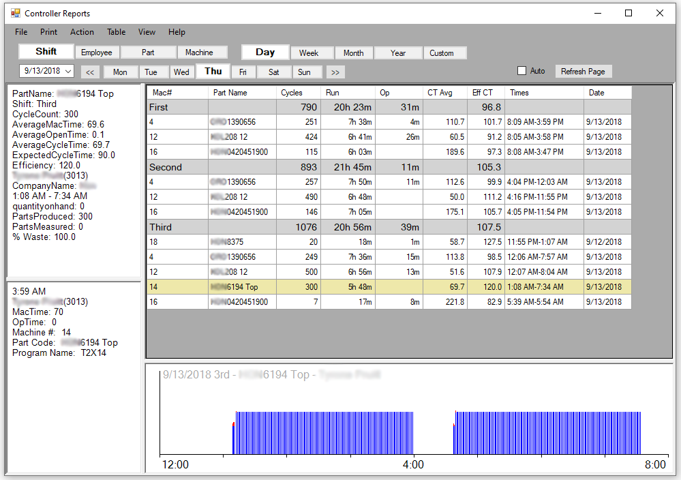Switch the range to Month
This screenshot has width=681, height=480.
click(x=353, y=53)
